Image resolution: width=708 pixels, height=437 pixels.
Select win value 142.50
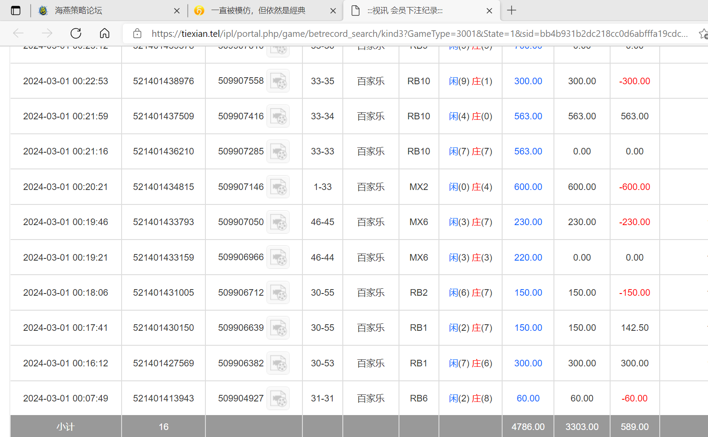coord(635,328)
